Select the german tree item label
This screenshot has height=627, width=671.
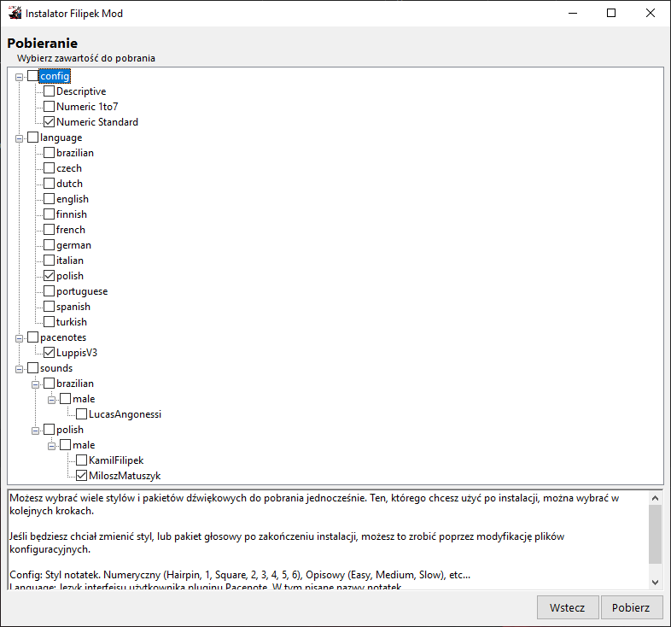click(73, 245)
